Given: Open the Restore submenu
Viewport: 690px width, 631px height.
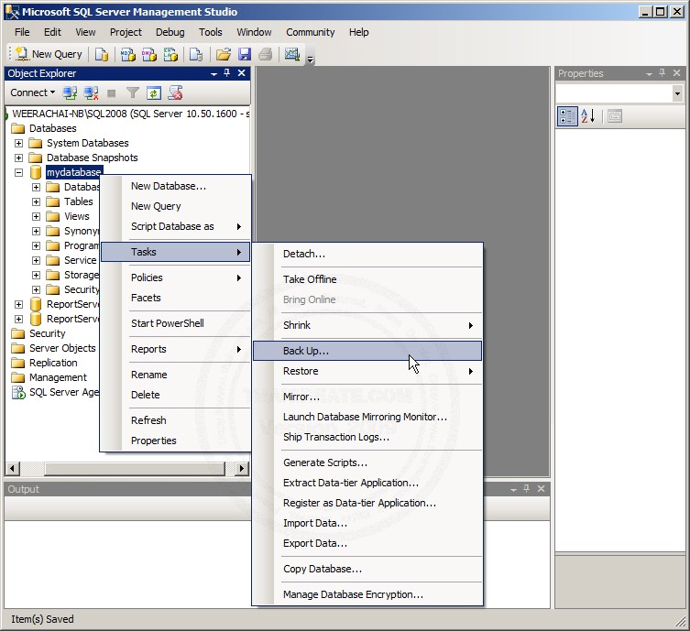Looking at the screenshot, I should [367, 371].
